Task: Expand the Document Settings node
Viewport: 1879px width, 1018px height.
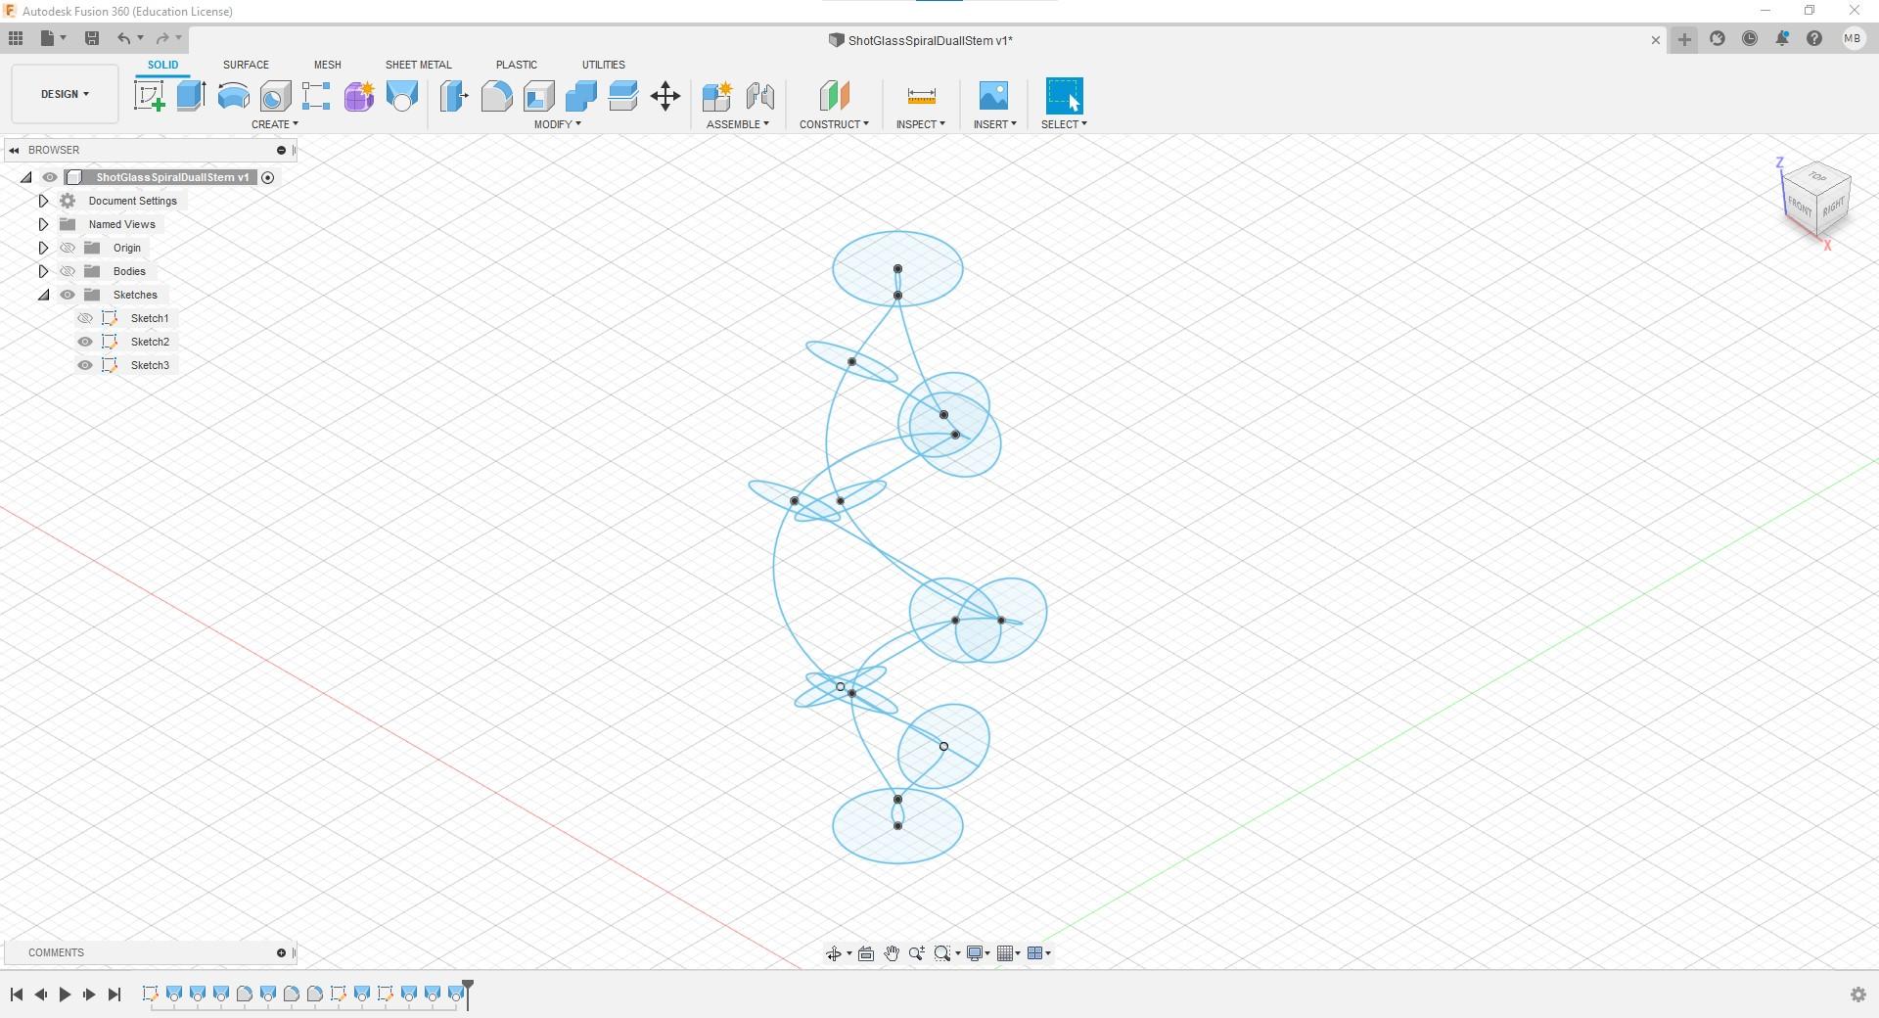Action: coord(43,201)
